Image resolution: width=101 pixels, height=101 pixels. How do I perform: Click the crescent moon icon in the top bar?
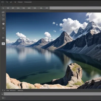pos(11,2)
